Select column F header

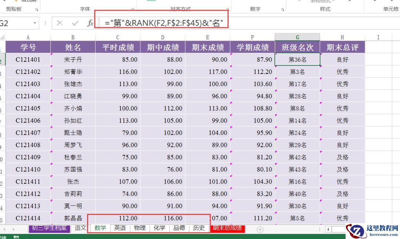(253, 37)
